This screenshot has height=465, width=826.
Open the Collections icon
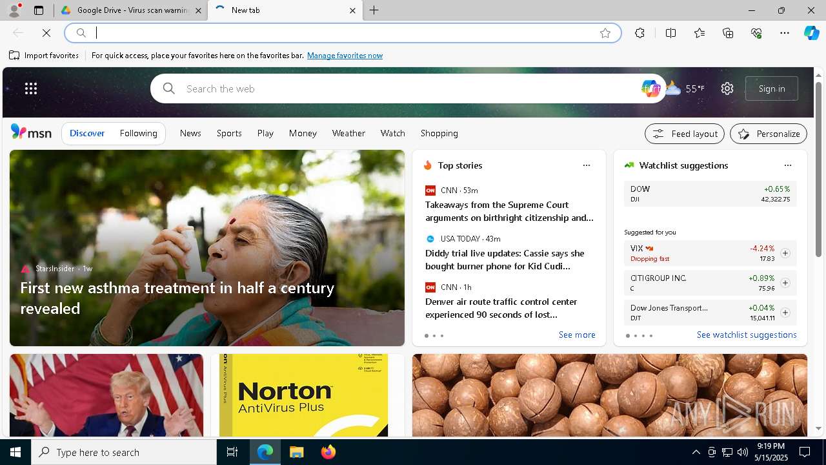(x=728, y=33)
